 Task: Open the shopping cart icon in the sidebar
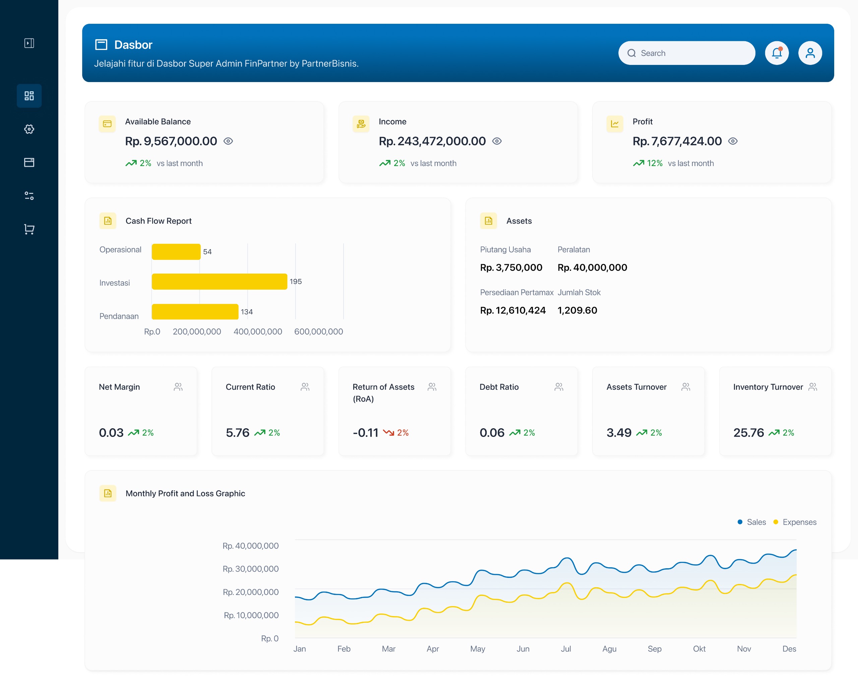(29, 229)
